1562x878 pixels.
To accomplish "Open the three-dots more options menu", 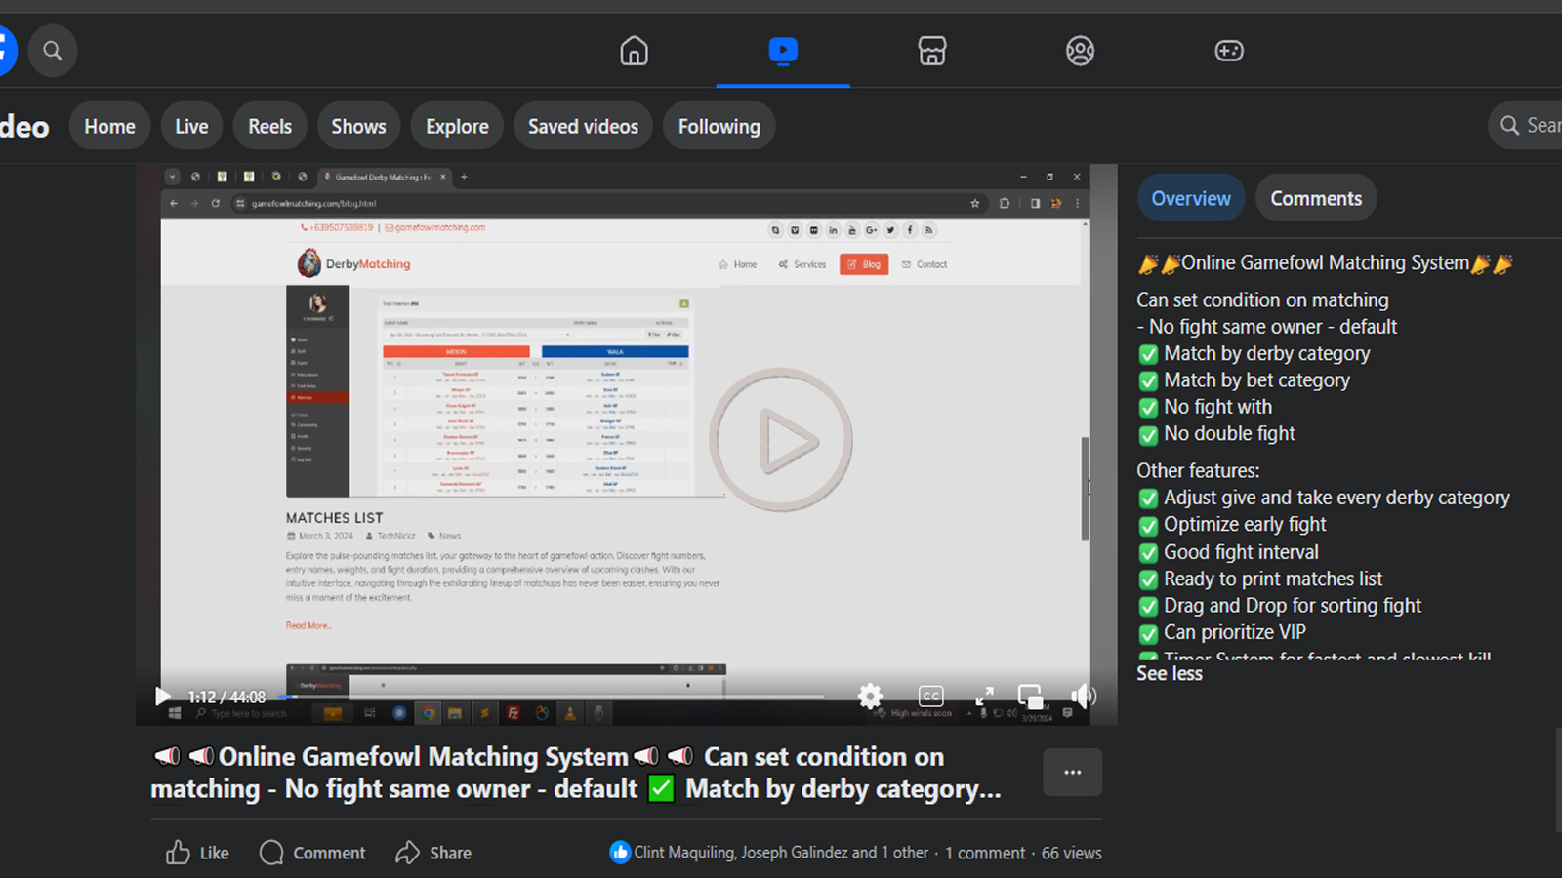I will (x=1072, y=773).
